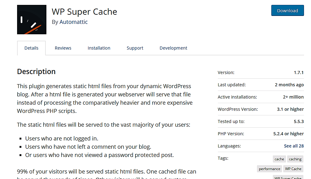Click the 'Last updated:' label
The width and height of the screenshot is (311, 179).
click(x=232, y=85)
